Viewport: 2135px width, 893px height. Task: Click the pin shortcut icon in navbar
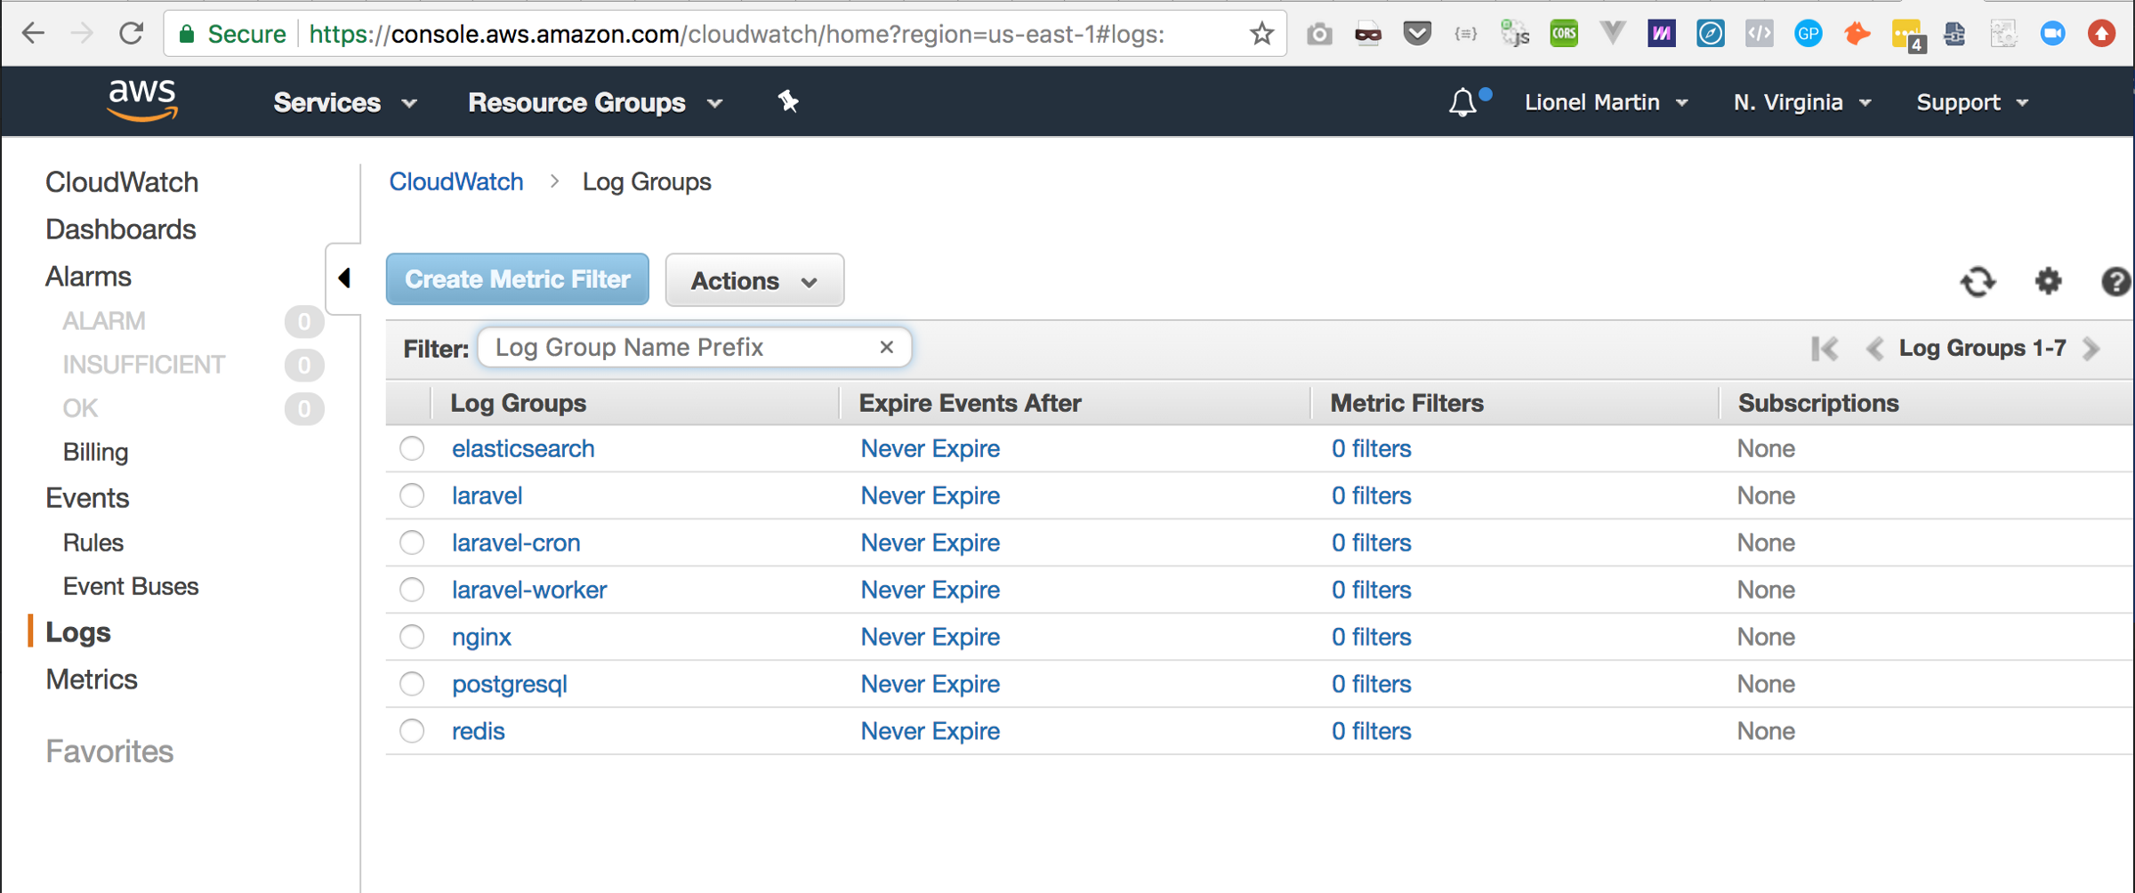(788, 102)
